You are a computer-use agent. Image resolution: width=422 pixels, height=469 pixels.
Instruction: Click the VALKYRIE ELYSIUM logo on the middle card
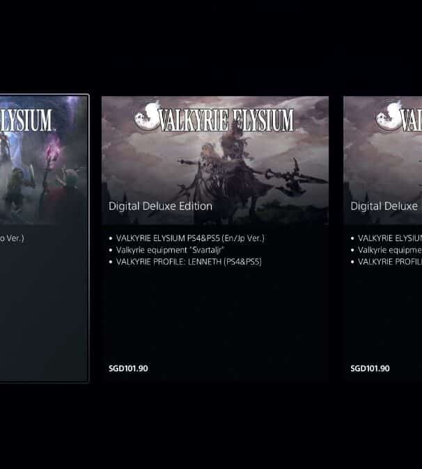[214, 116]
